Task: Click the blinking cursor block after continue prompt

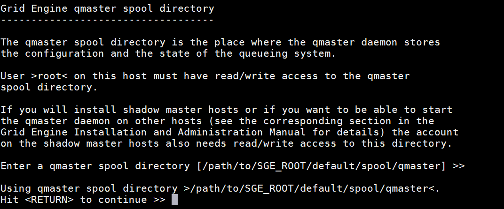Action: tap(174, 200)
